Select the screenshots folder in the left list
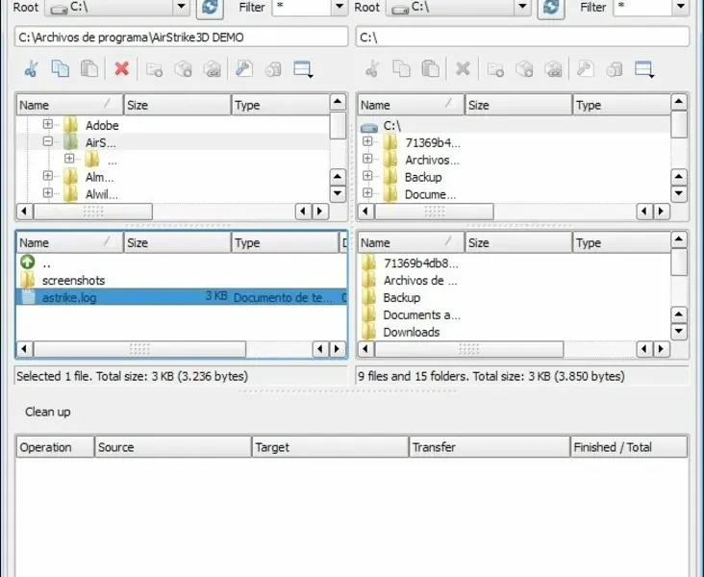 point(74,281)
